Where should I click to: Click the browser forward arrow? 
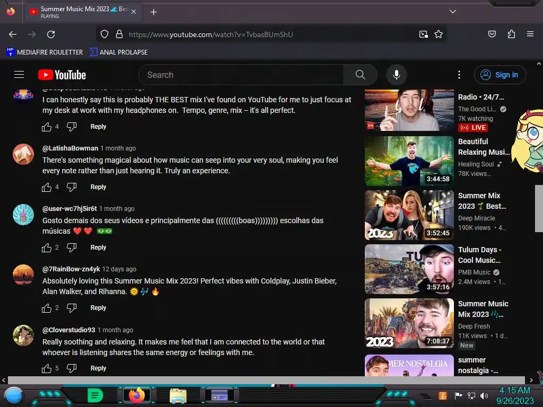coord(32,34)
